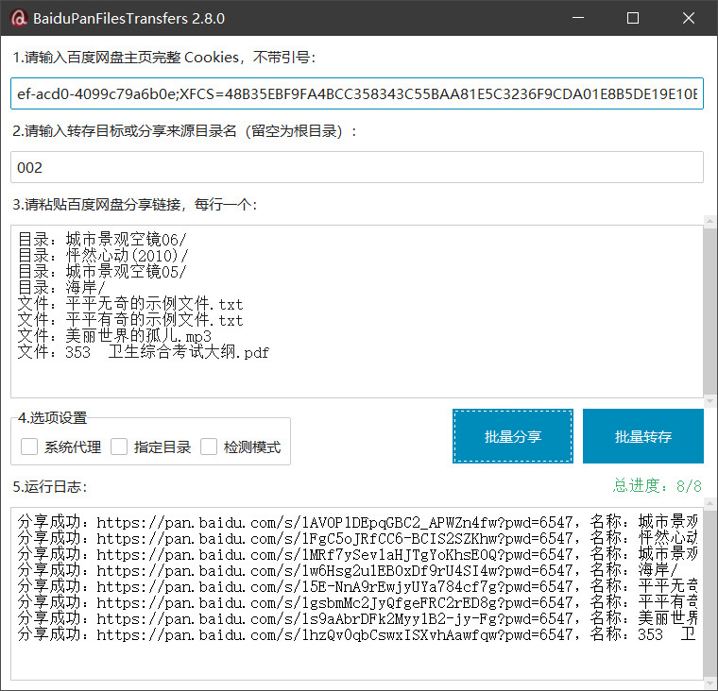Click the line 目录：城市景观空镜05/
718x691 pixels.
102,272
